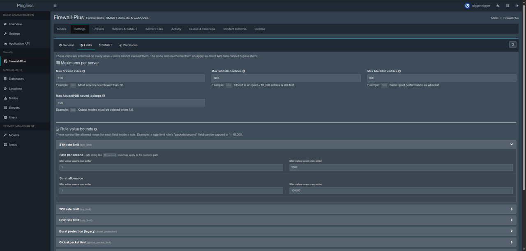Toggle the sidebar hamburger menu icon
Viewport: 526px width, 251px height.
click(55, 6)
